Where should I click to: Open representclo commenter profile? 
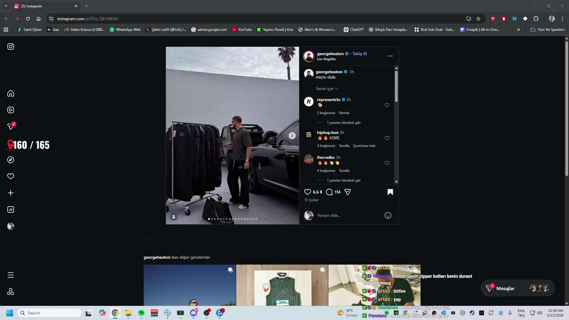pos(329,100)
